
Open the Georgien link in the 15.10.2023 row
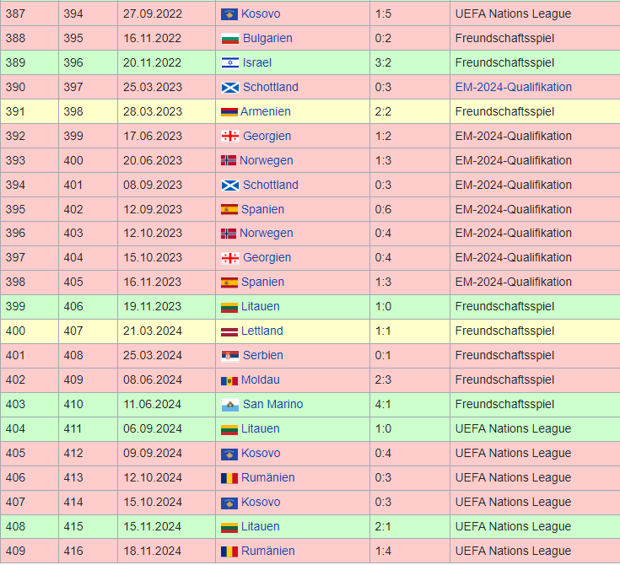267,258
